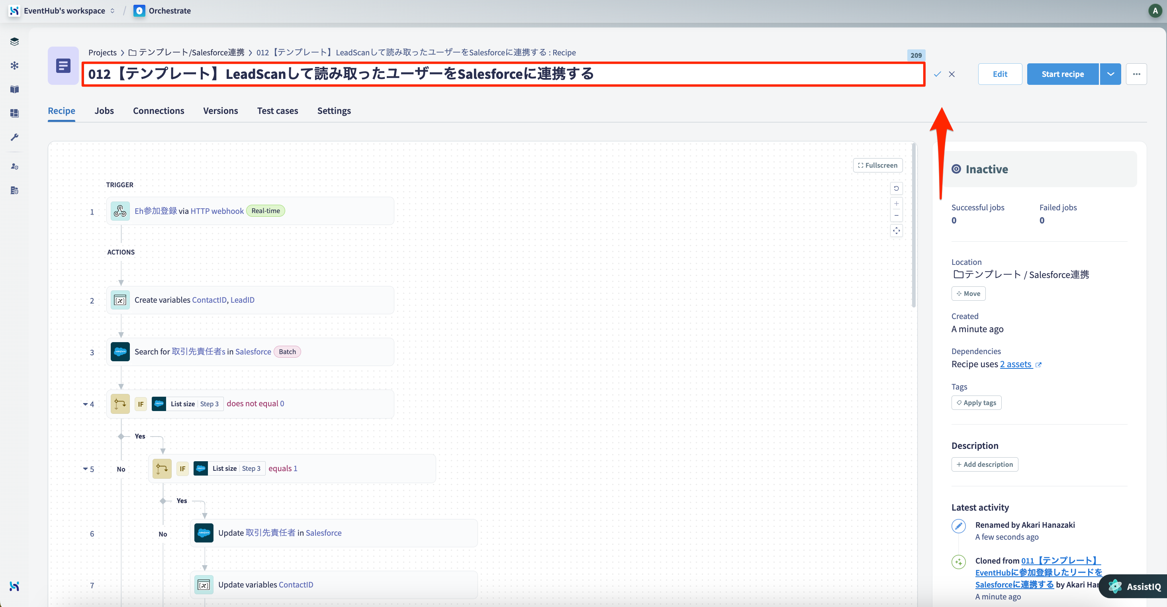Viewport: 1167px width, 607px height.
Task: Open the more options ellipsis menu
Action: 1137,74
